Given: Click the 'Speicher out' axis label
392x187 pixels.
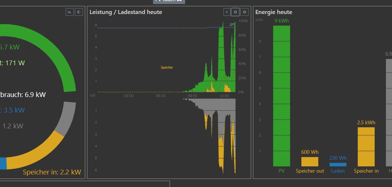Looking at the screenshot, I should click(309, 171).
